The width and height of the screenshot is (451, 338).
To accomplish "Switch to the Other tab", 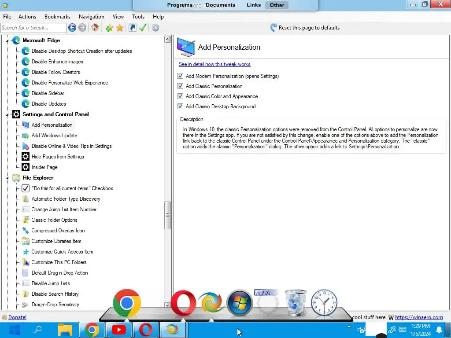I will [277, 5].
